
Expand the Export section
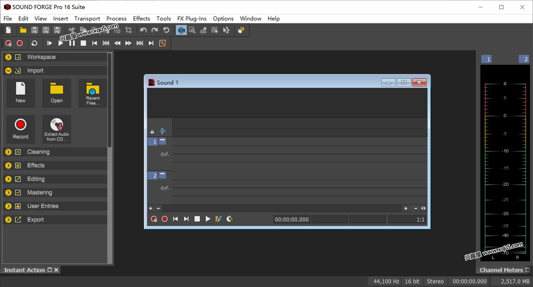(x=8, y=220)
